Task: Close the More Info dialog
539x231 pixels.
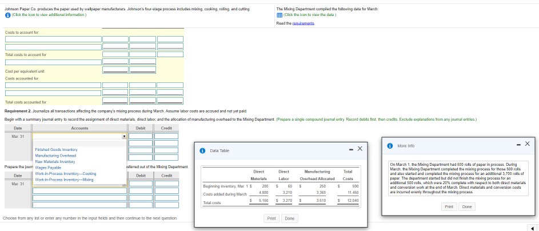Action: click(528, 144)
